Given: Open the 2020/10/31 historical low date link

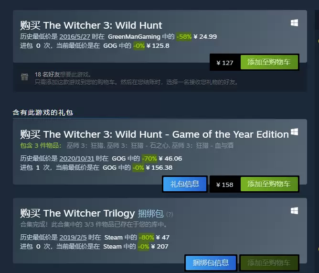Looking at the screenshot, I should pos(77,159).
